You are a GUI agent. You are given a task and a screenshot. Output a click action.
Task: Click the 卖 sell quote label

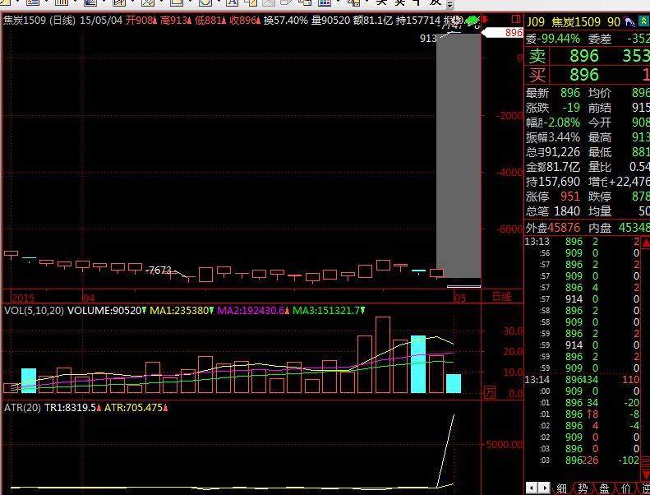[537, 56]
